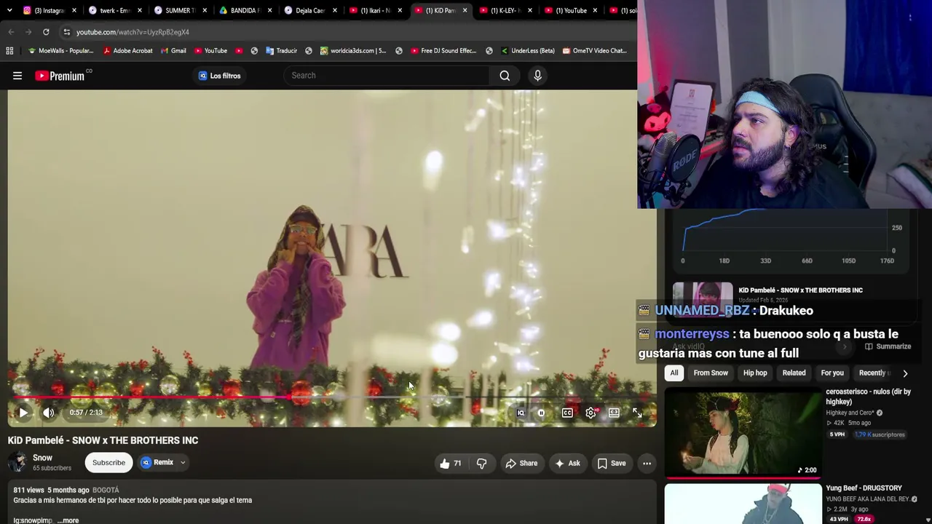Open the more actions three-dot menu
The width and height of the screenshot is (932, 524).
click(x=647, y=463)
